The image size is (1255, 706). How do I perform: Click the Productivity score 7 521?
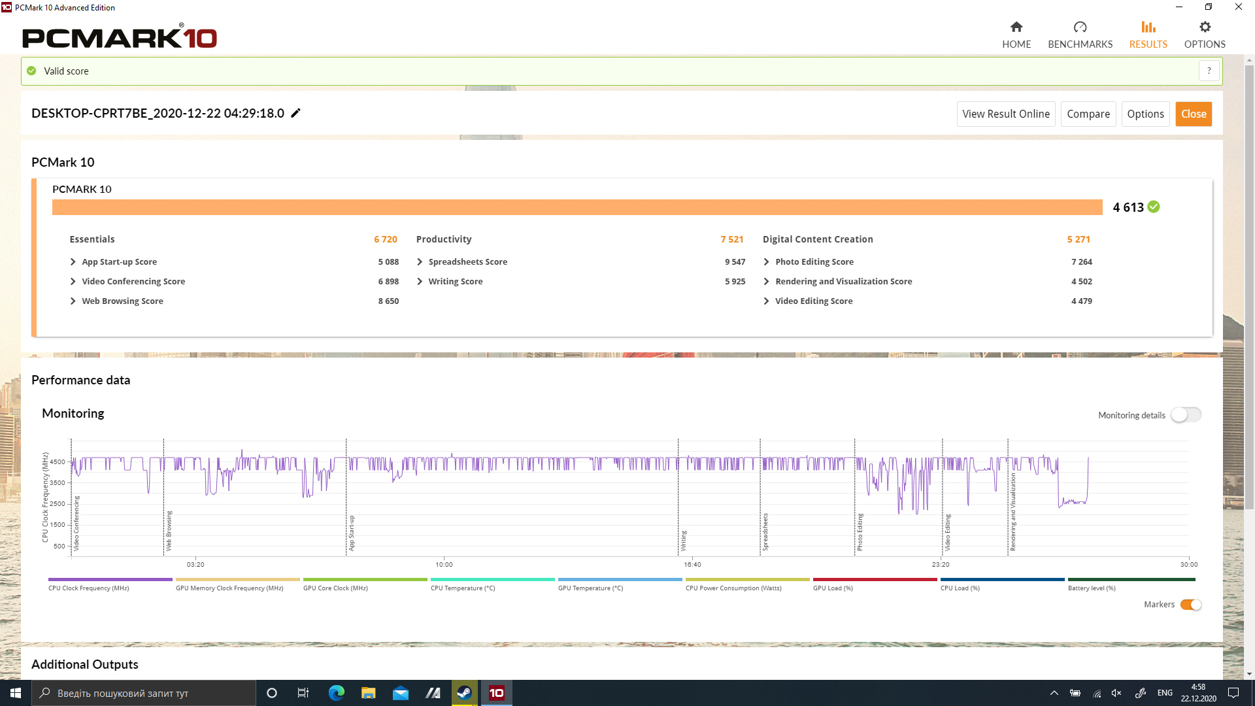point(732,239)
